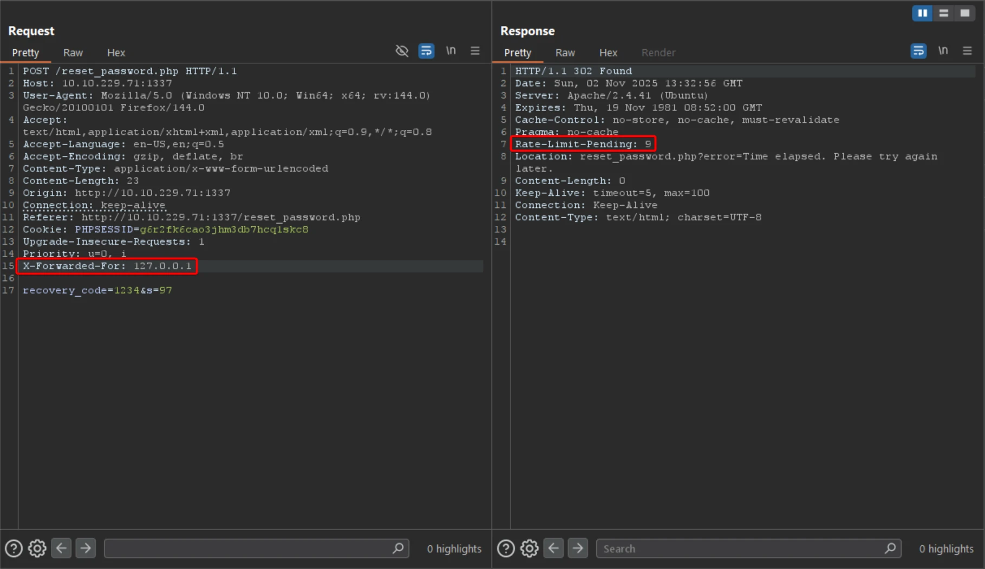Open Response search settings gear
This screenshot has width=985, height=569.
tap(529, 548)
